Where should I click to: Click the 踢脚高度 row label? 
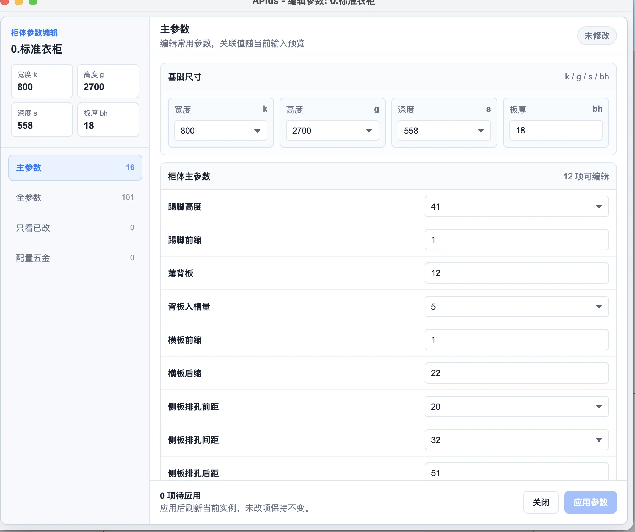pos(185,207)
